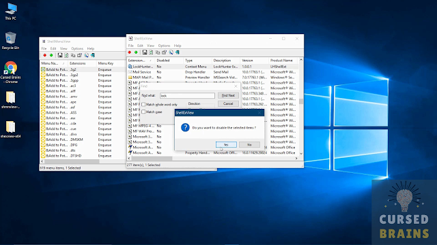Open Options menu in ShellExView
This screenshot has width=437, height=245.
(x=164, y=46)
